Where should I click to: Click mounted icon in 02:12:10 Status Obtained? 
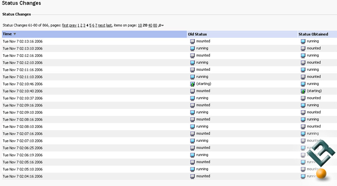point(303,63)
